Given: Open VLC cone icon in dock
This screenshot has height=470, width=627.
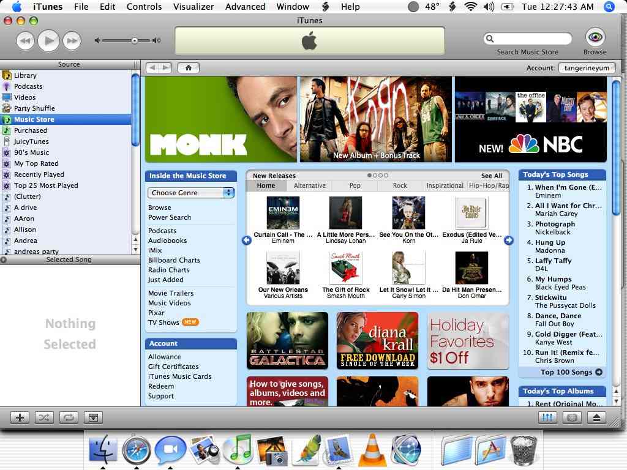Looking at the screenshot, I should tap(372, 450).
